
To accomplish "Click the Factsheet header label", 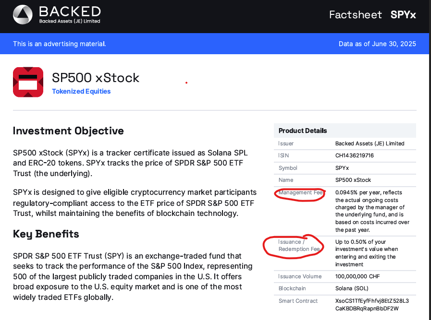I will click(356, 14).
